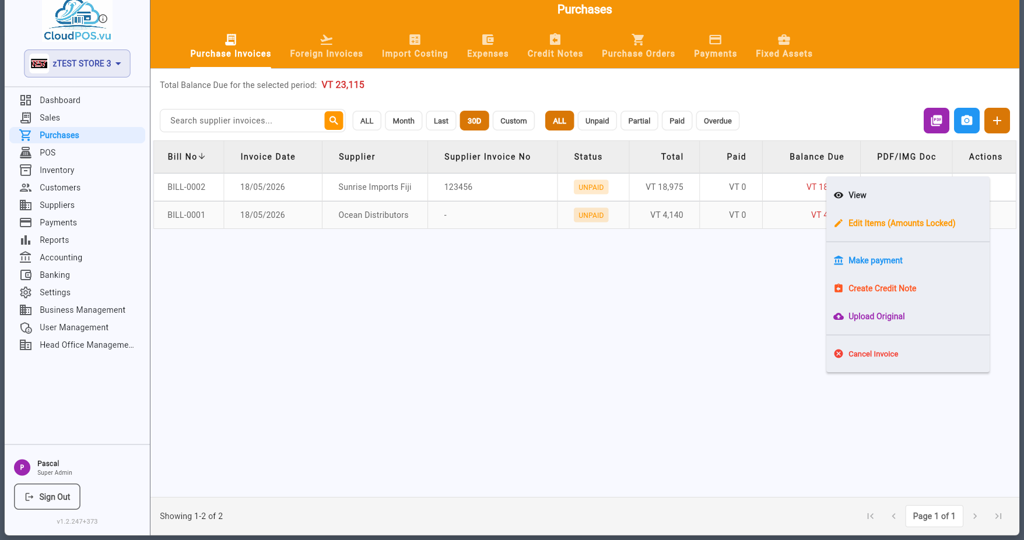Select the Custom date filter

coord(513,121)
